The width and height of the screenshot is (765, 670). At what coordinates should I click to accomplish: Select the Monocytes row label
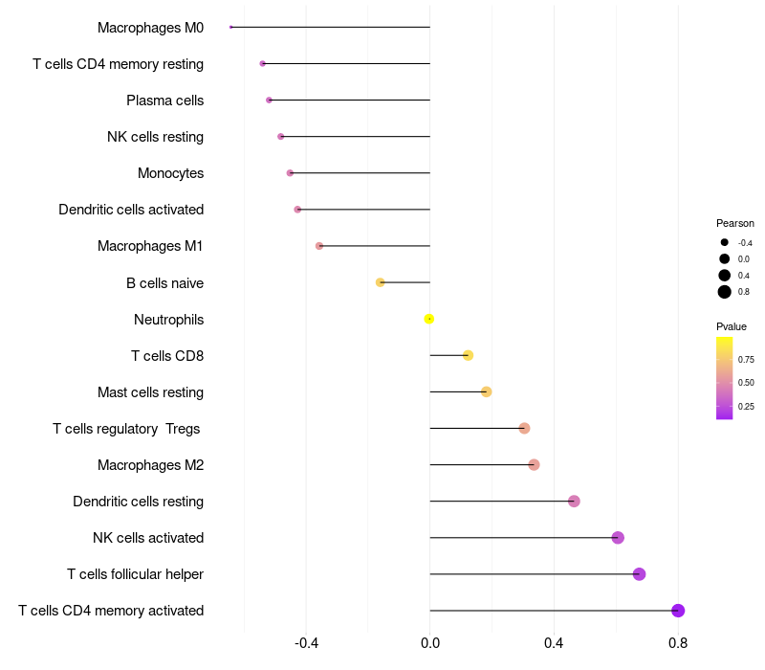(170, 173)
